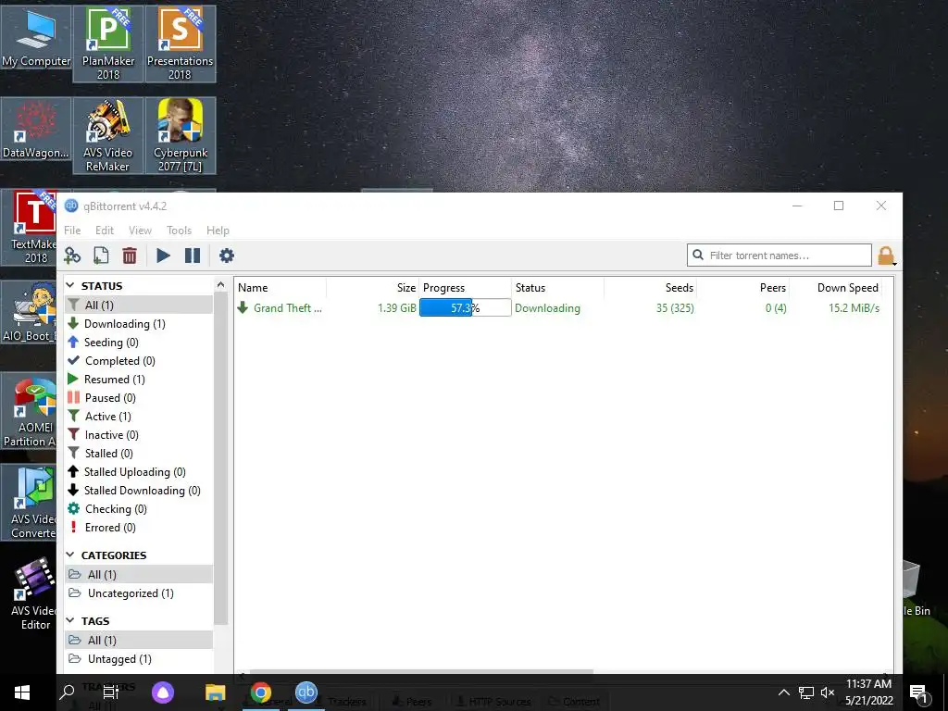
Task: Select the Active (1) filter
Action: coord(139,416)
